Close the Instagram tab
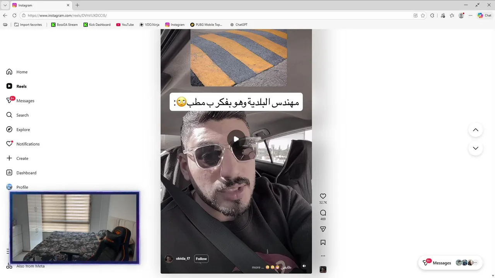This screenshot has width=495, height=278. 68,5
